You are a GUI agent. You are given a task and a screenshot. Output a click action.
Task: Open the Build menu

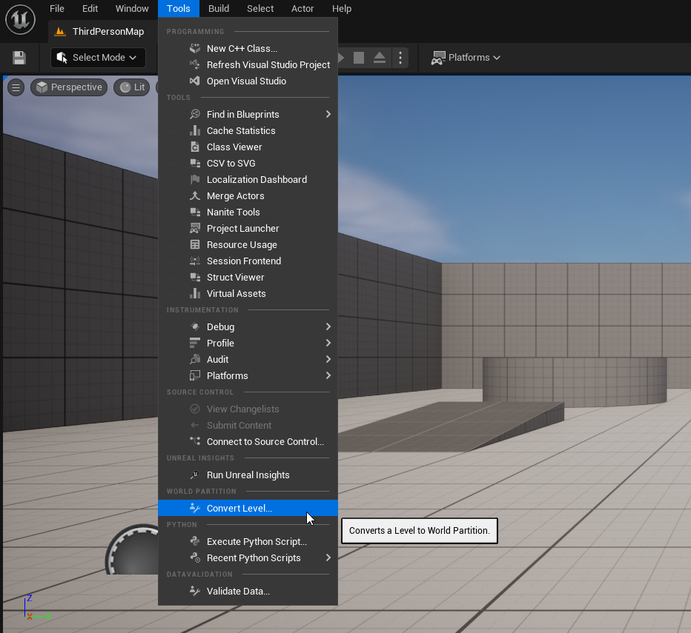click(218, 8)
